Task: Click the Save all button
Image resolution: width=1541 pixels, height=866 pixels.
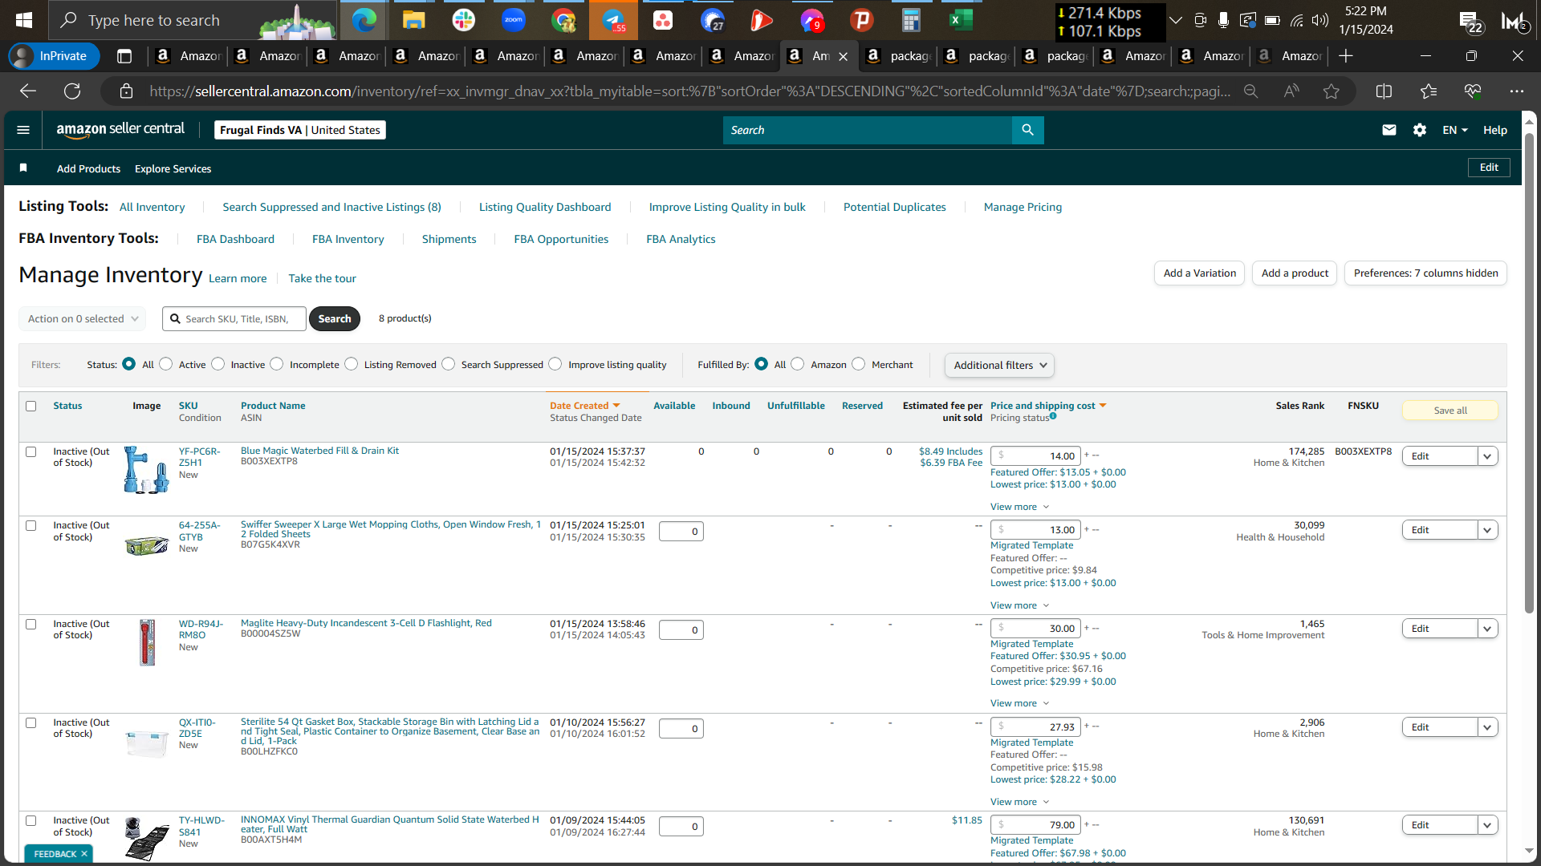Action: click(1450, 411)
